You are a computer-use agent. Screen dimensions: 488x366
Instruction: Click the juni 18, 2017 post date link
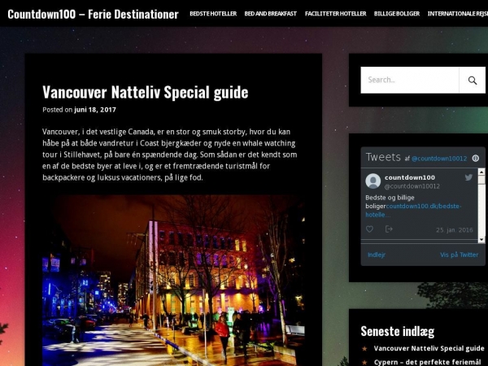point(95,110)
